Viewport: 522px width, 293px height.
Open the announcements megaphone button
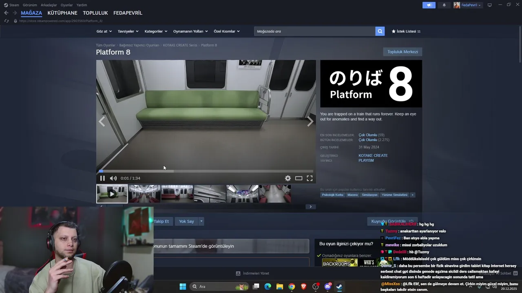tap(429, 5)
